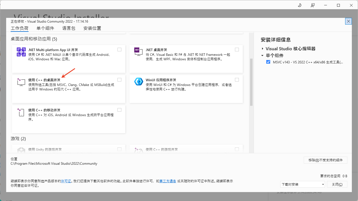Check the 使用 C++ 的游戏开发 checkbox
This screenshot has height=201, width=358.
pos(237,149)
